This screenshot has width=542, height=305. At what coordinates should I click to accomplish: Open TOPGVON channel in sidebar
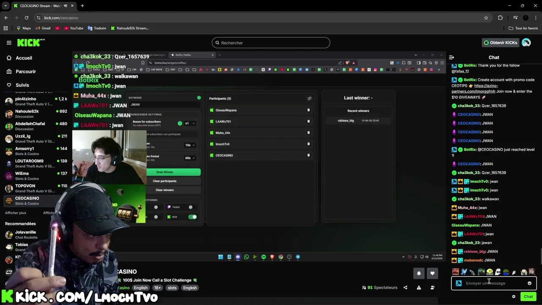36,188
